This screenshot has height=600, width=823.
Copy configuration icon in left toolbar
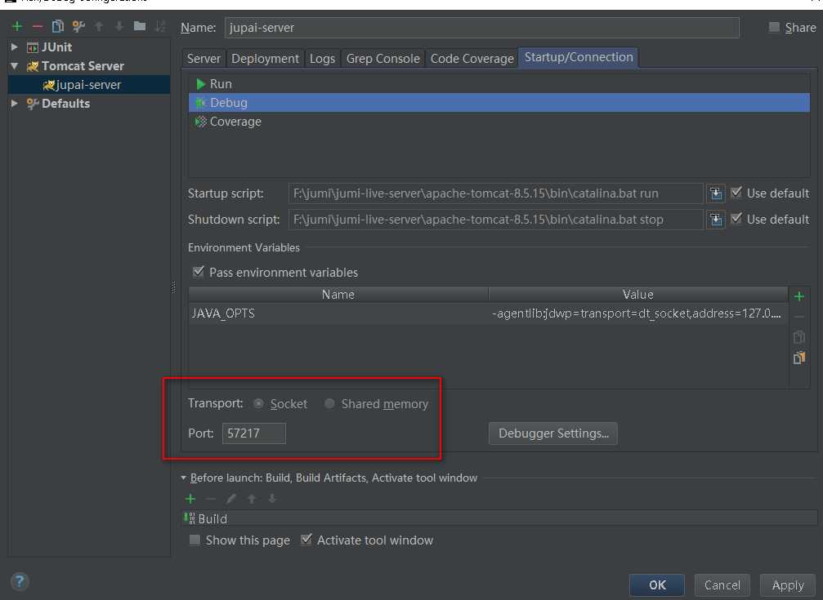click(x=58, y=26)
